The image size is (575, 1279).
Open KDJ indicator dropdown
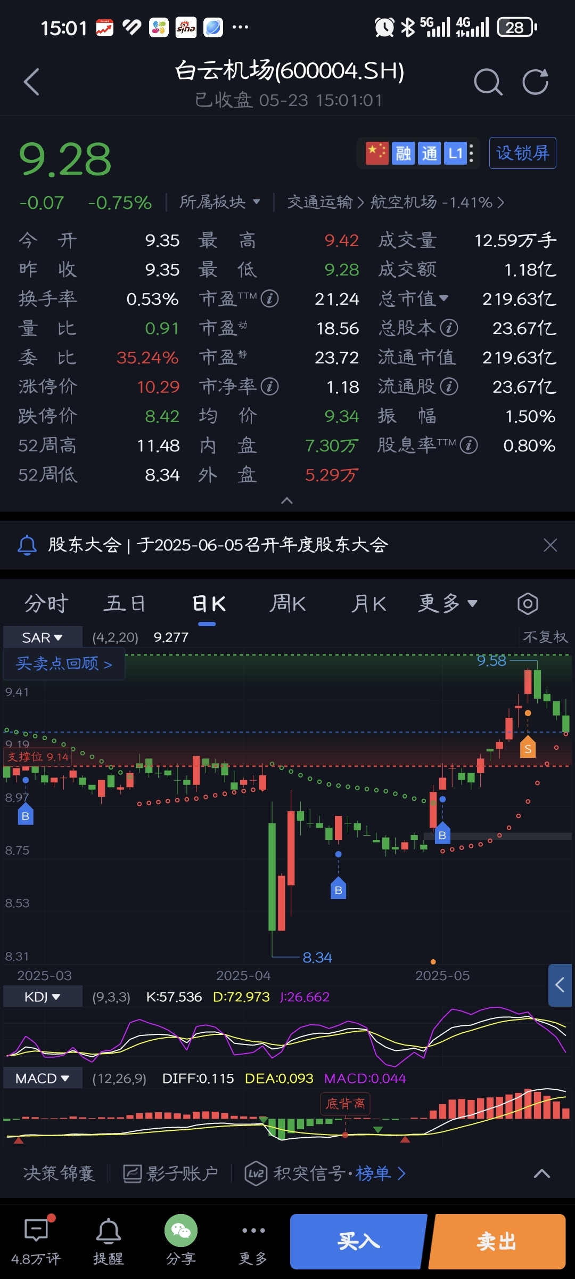[43, 997]
